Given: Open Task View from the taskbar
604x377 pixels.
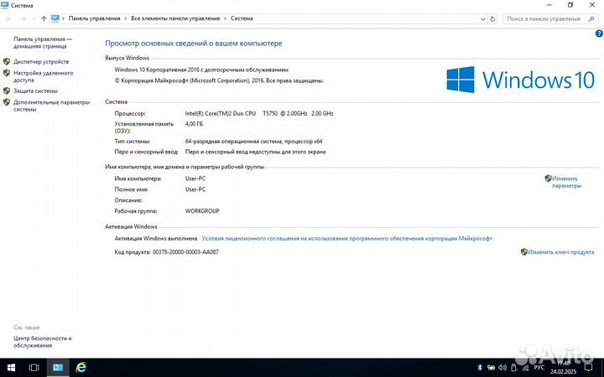Looking at the screenshot, I should [x=34, y=368].
